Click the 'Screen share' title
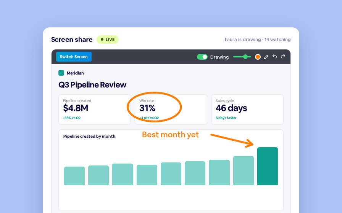This screenshot has height=213, width=342. [72, 40]
